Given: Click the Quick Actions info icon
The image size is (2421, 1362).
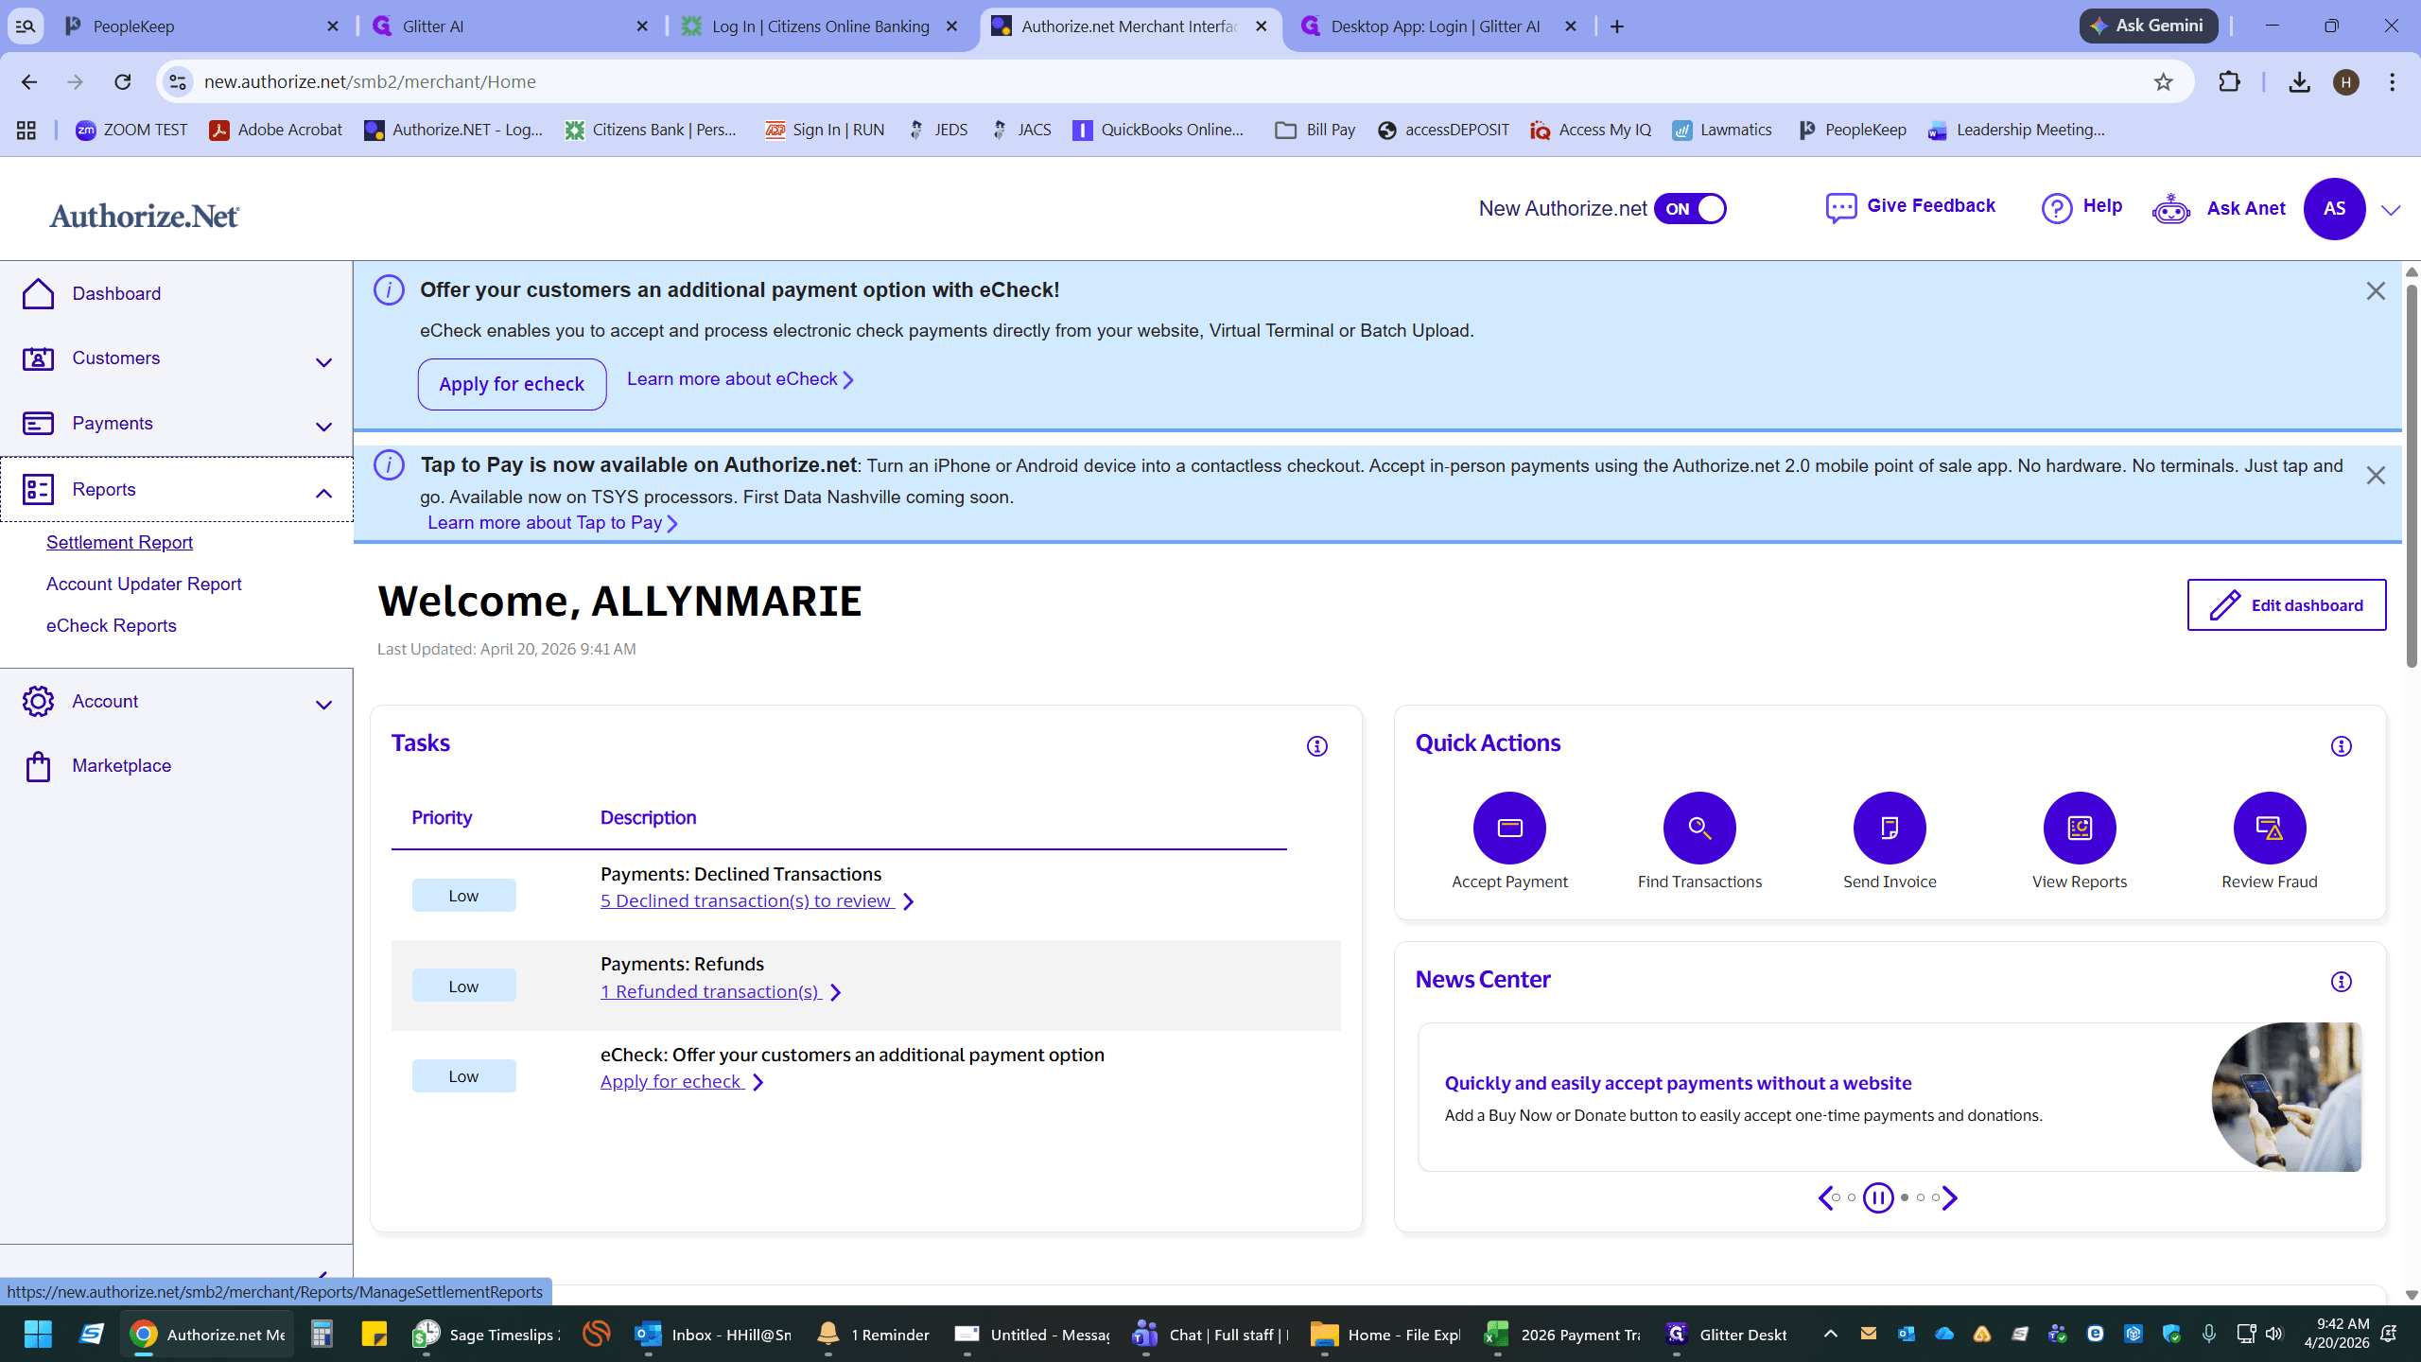Looking at the screenshot, I should point(2342,746).
